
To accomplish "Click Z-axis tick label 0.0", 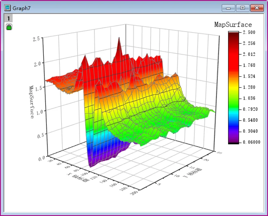I will [42, 159].
